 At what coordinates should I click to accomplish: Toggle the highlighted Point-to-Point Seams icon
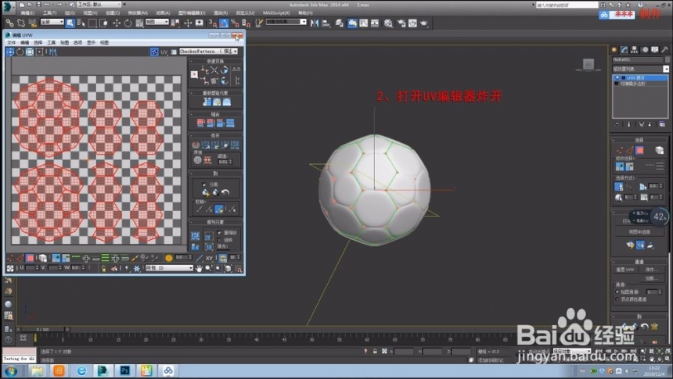click(x=219, y=209)
